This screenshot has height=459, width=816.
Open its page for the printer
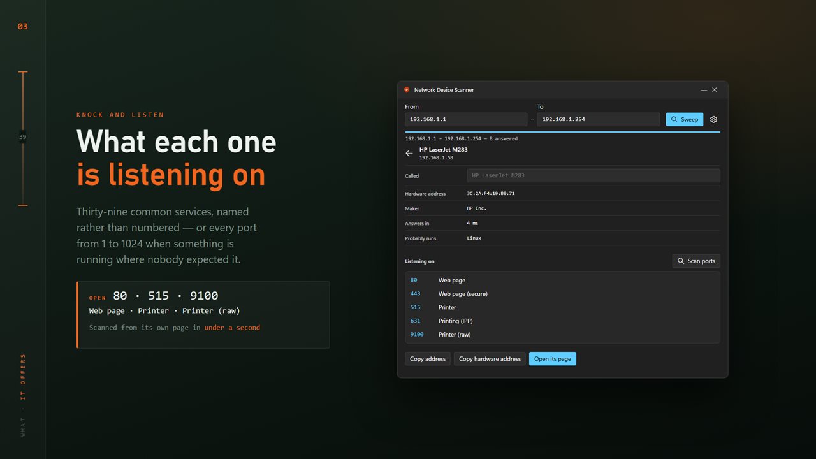[x=553, y=359]
